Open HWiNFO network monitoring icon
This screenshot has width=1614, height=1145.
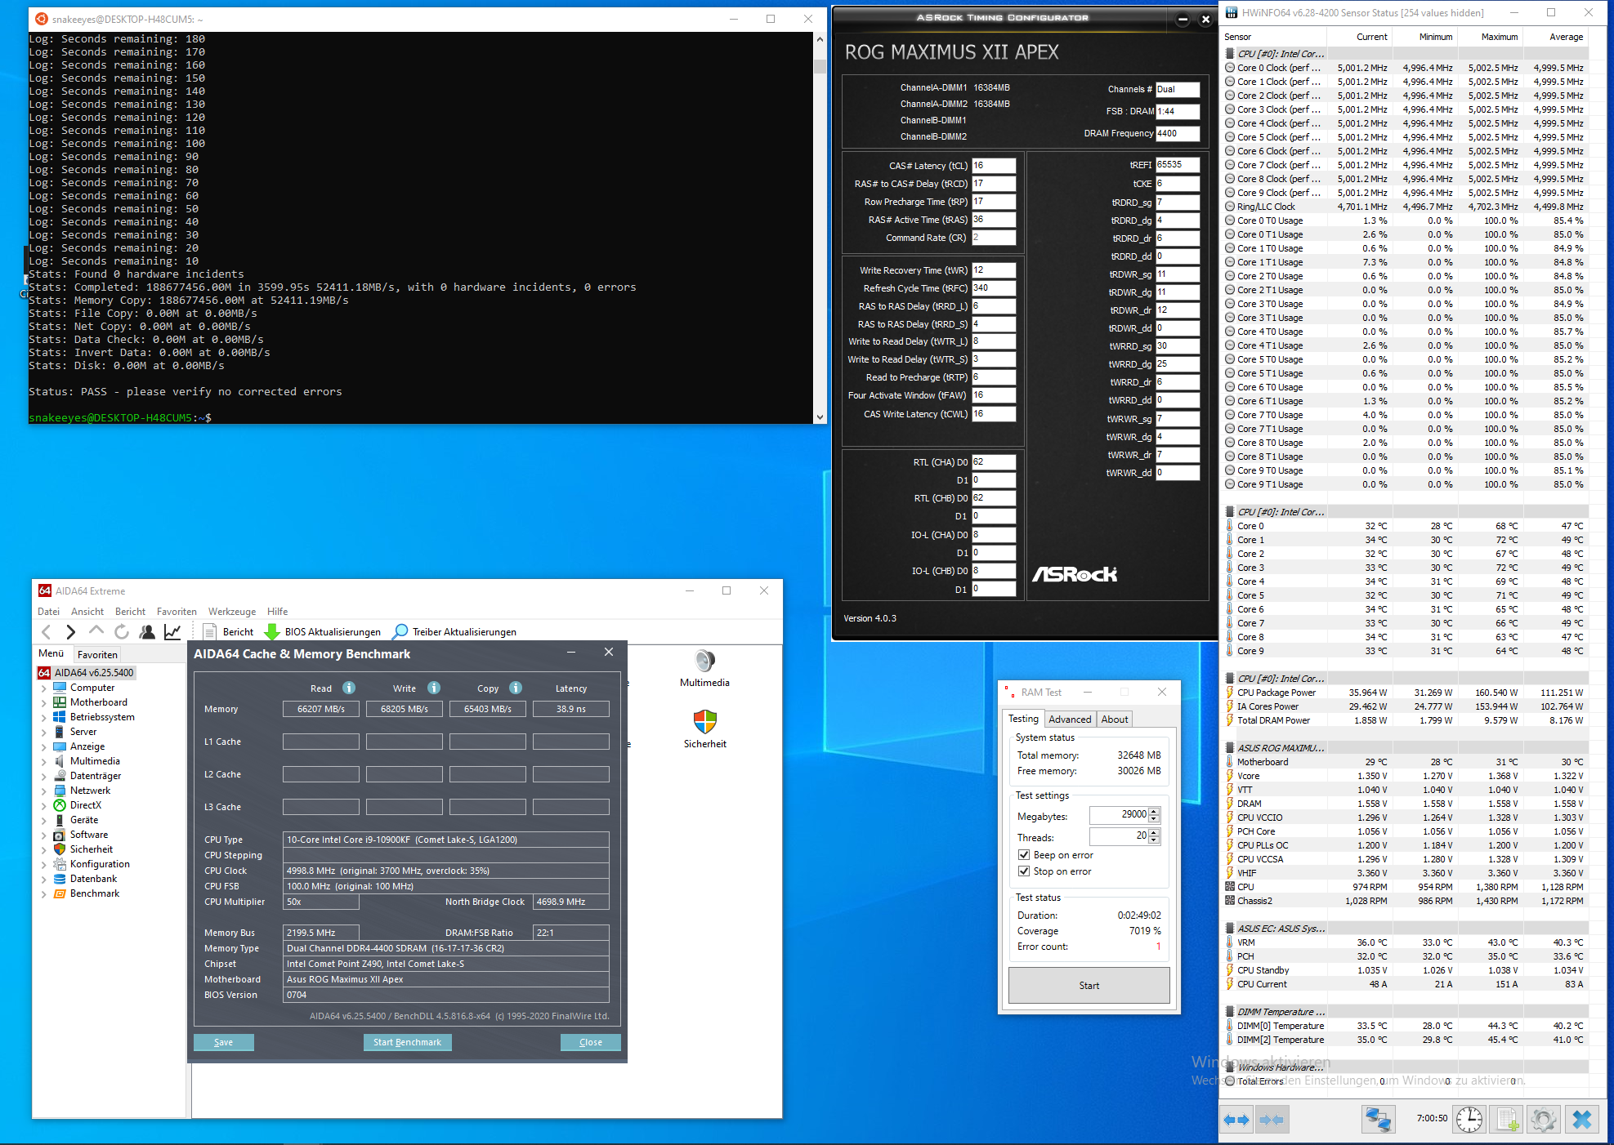point(1378,1120)
